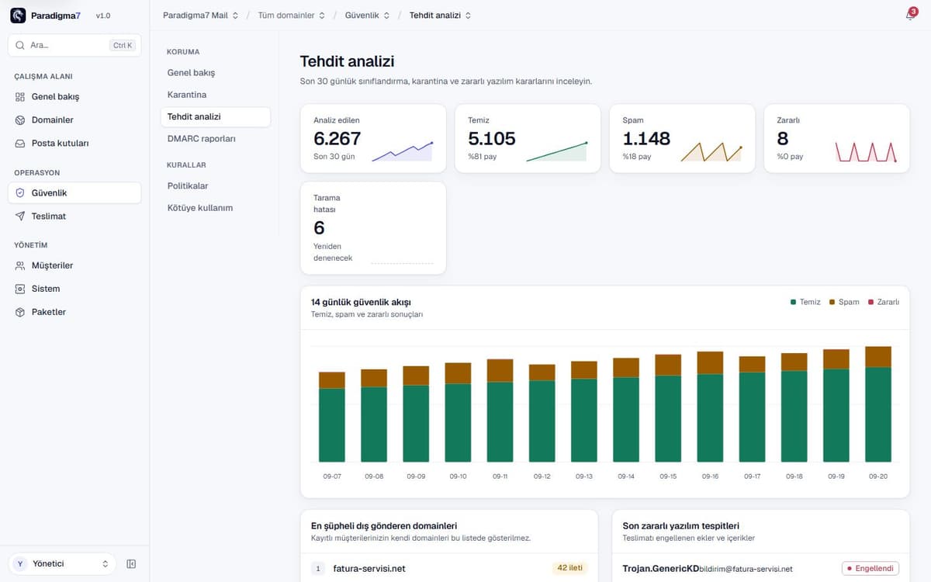Click the Zararlı red legend swatch
The width and height of the screenshot is (931, 582).
click(x=870, y=302)
